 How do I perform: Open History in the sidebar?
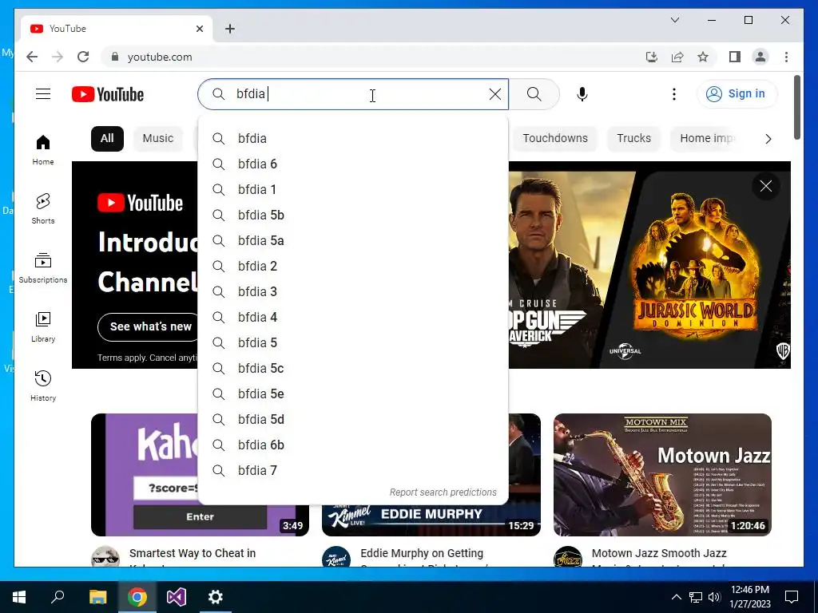pyautogui.click(x=43, y=386)
